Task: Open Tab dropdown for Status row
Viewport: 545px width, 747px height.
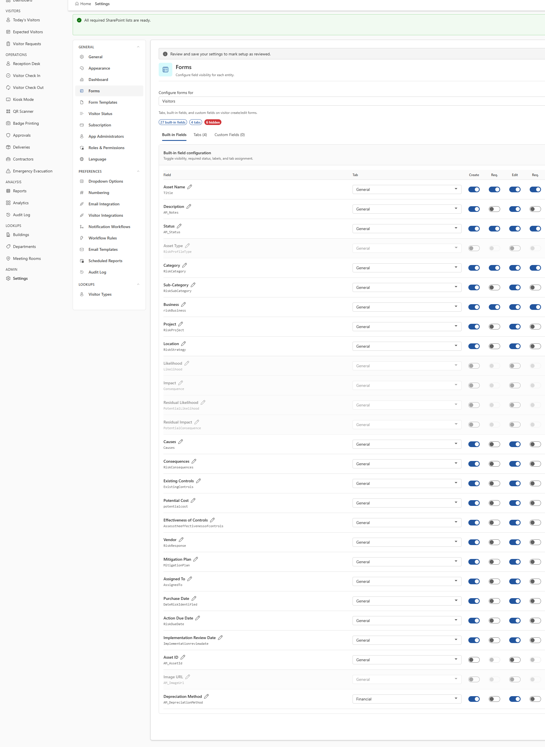Action: (x=407, y=229)
